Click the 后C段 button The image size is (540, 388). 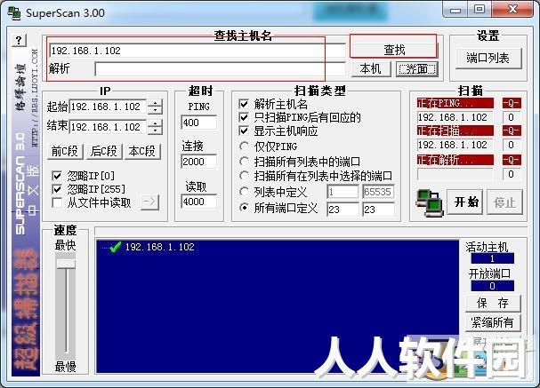pos(104,151)
